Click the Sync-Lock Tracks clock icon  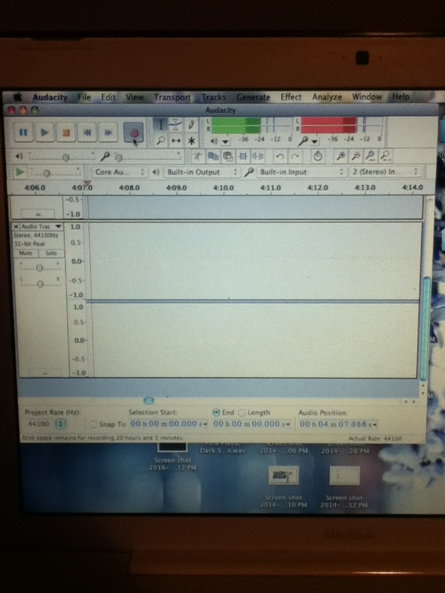point(318,156)
